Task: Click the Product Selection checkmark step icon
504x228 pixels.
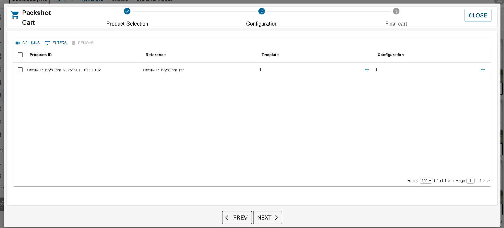Action: point(127,11)
